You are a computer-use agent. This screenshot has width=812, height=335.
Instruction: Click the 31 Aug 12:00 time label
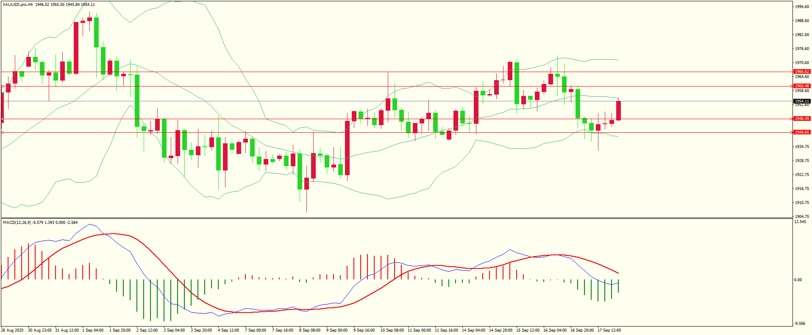67,330
